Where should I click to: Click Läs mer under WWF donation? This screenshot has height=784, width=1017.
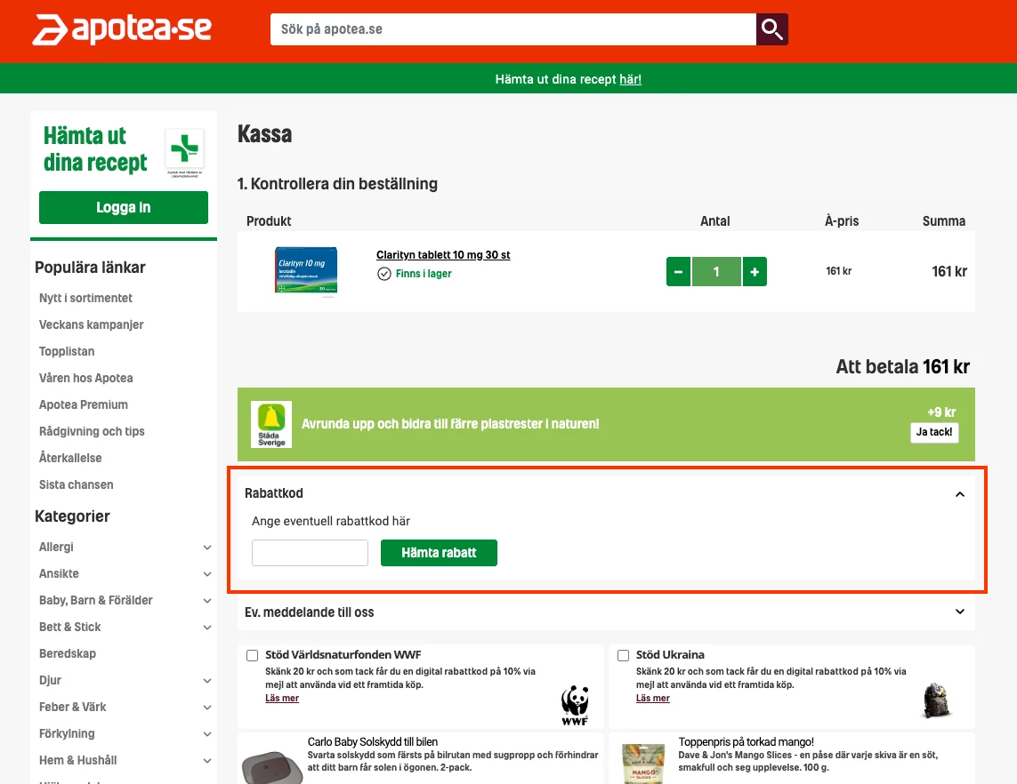[x=282, y=698]
